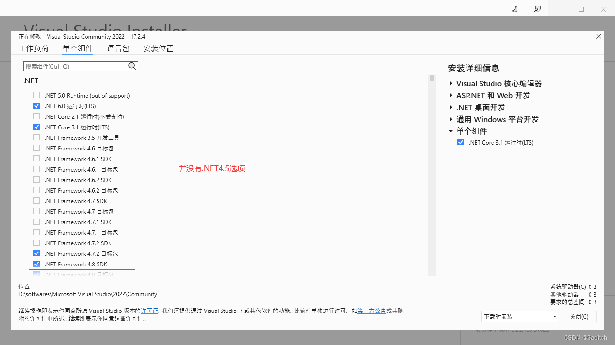Screen dimensions: 615x345
Task: Switch to 工作负荷 tab
Action: pos(34,48)
